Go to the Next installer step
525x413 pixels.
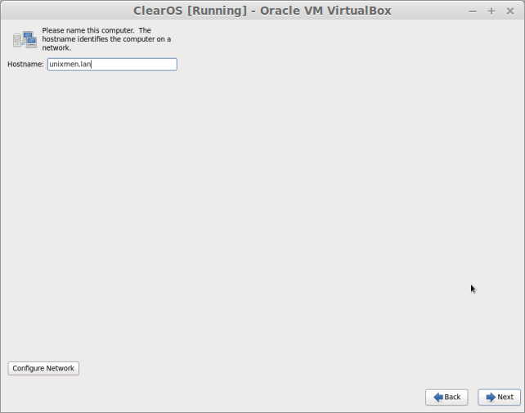point(499,397)
